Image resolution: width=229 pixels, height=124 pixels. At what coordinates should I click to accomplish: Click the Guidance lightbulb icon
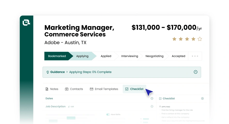click(48, 72)
